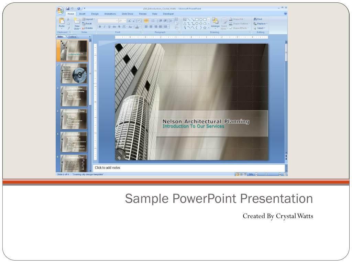The width and height of the screenshot is (352, 264).
Task: Toggle Normal view button in status bar
Action: 237,174
